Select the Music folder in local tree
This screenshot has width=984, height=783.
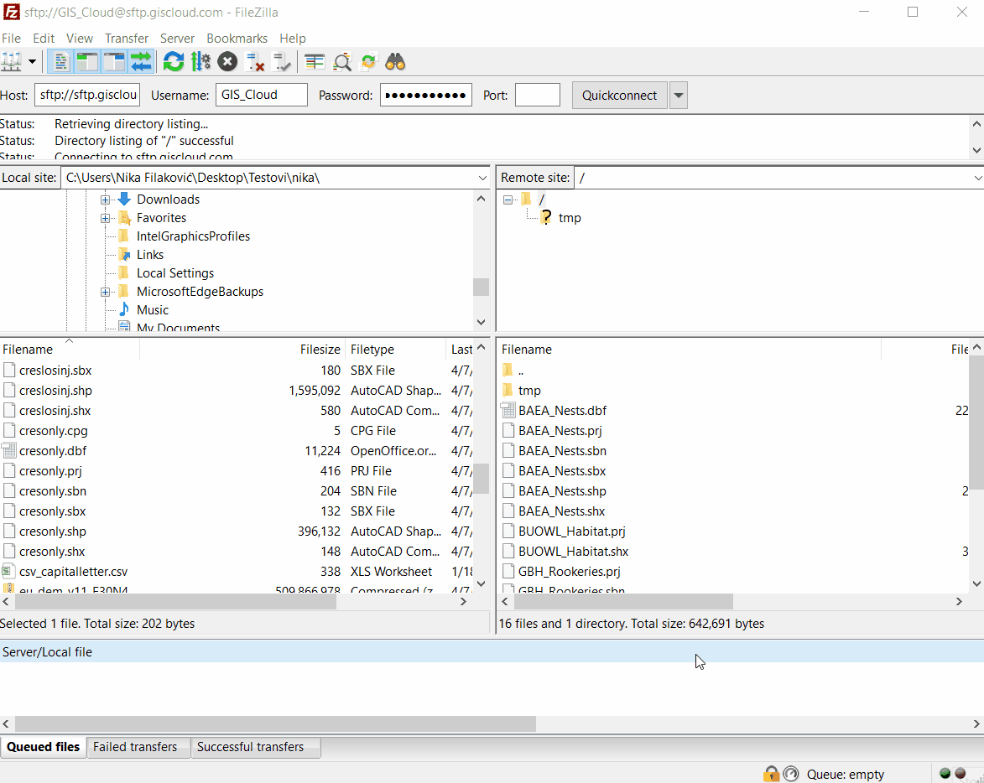(x=153, y=309)
